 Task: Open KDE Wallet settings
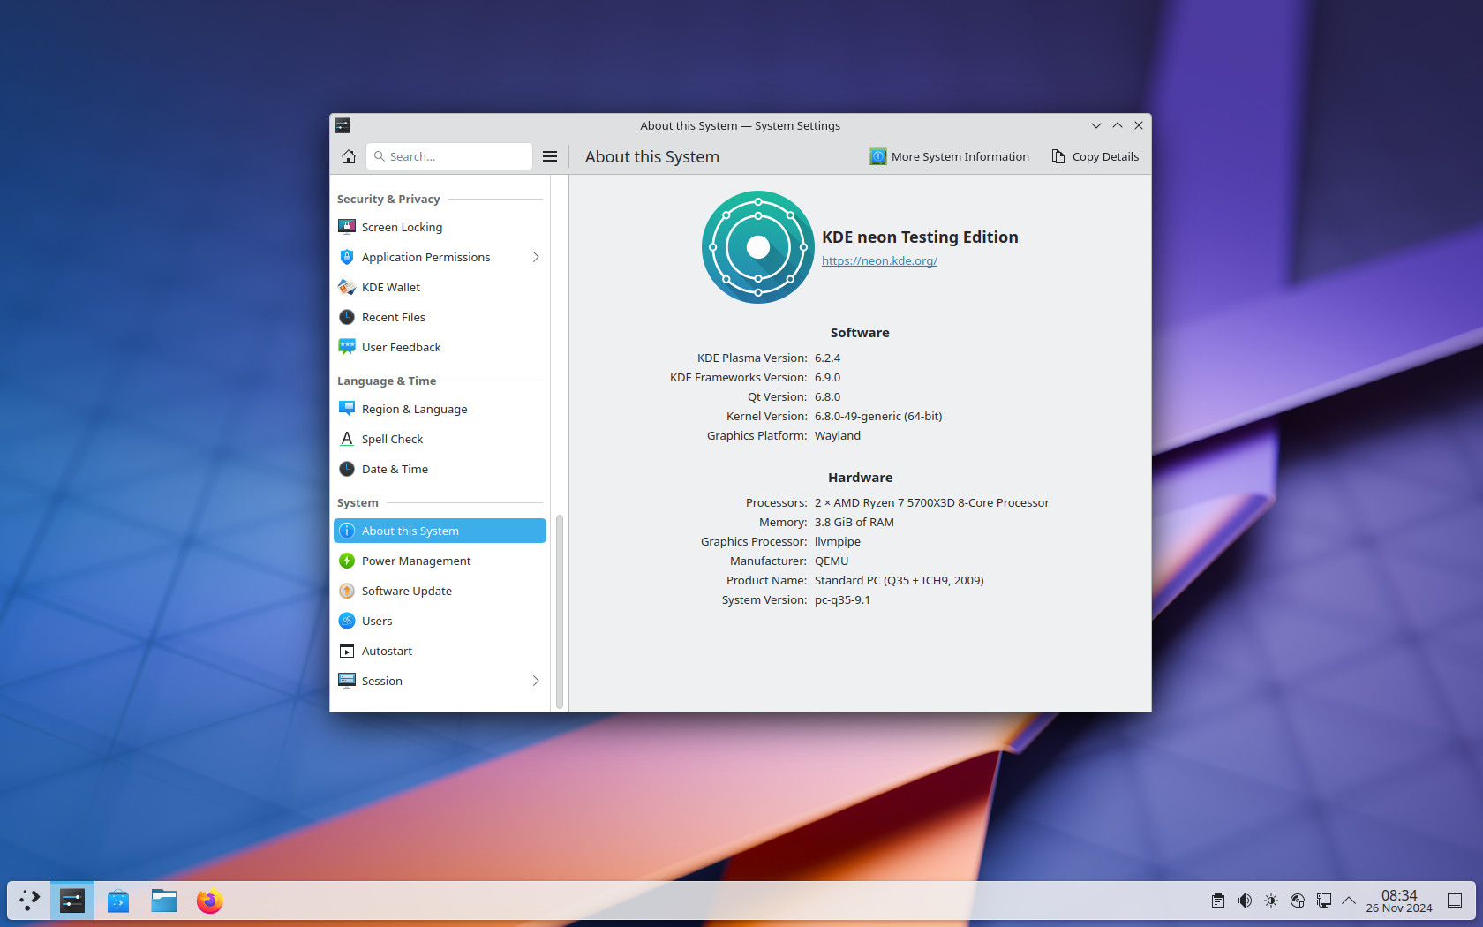click(440, 287)
